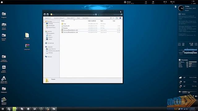The image size is (198, 111).
Task: Select the UniversalT... desktop folder icon
Action: (x=27, y=36)
